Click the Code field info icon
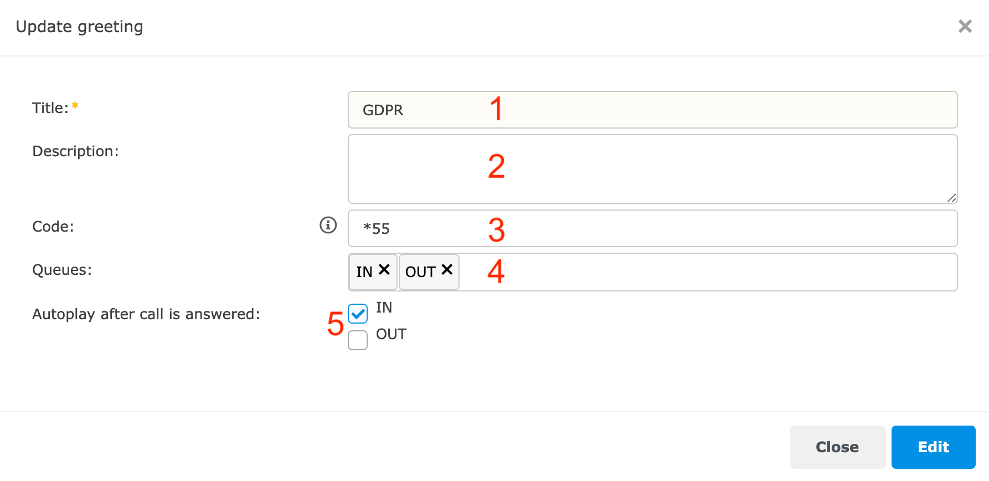Viewport: 989px width, 481px height. (x=328, y=225)
